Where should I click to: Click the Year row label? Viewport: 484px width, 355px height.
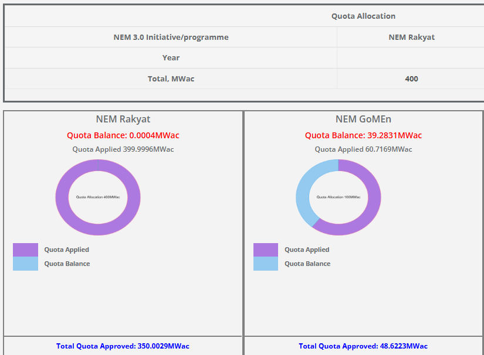coord(171,57)
